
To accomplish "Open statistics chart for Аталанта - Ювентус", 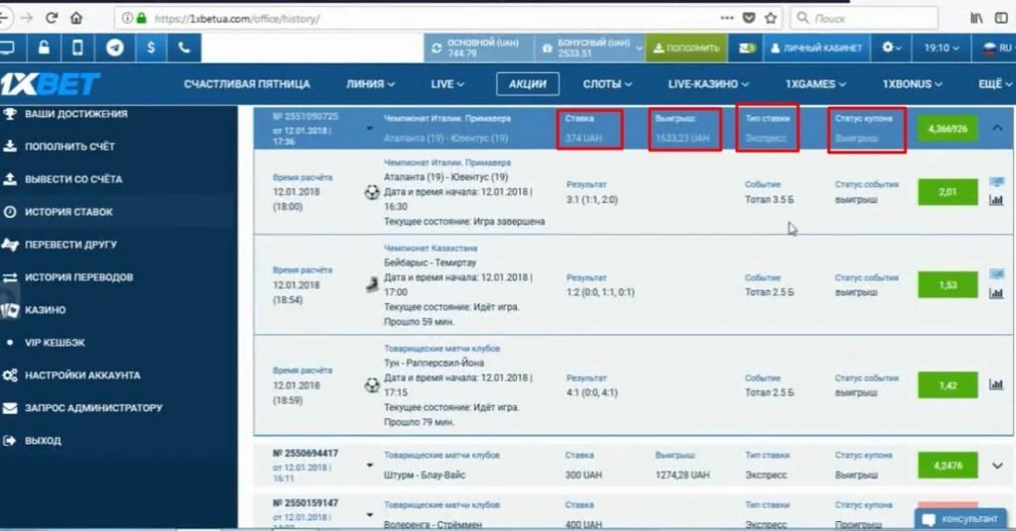I will pos(996,200).
